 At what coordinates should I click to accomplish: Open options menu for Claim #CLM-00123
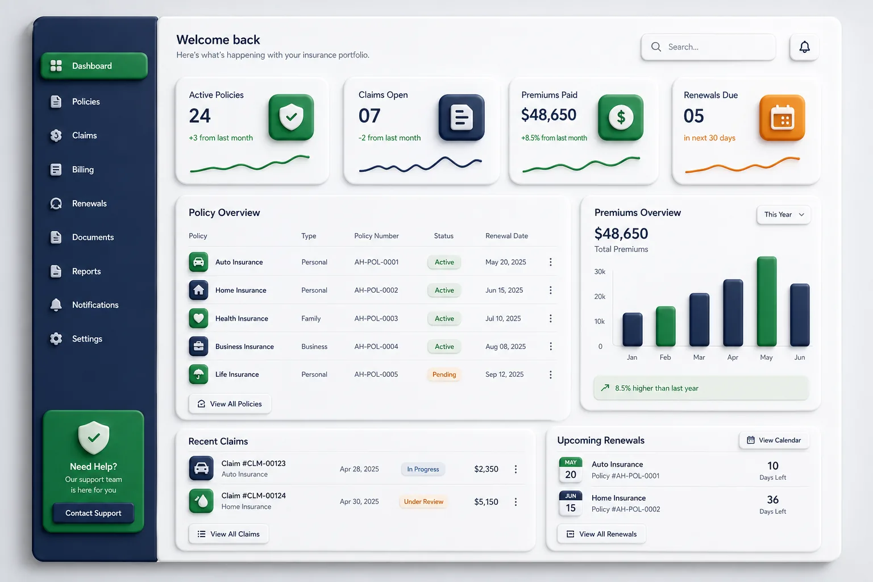tap(516, 469)
